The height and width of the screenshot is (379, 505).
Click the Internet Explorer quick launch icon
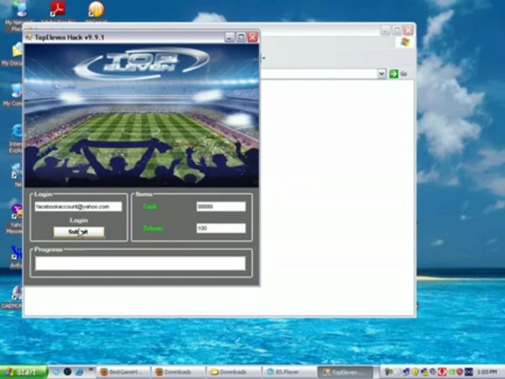[x=79, y=372]
